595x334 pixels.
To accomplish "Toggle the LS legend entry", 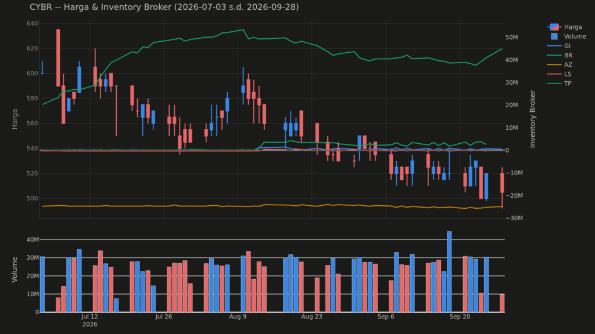I will click(559, 74).
